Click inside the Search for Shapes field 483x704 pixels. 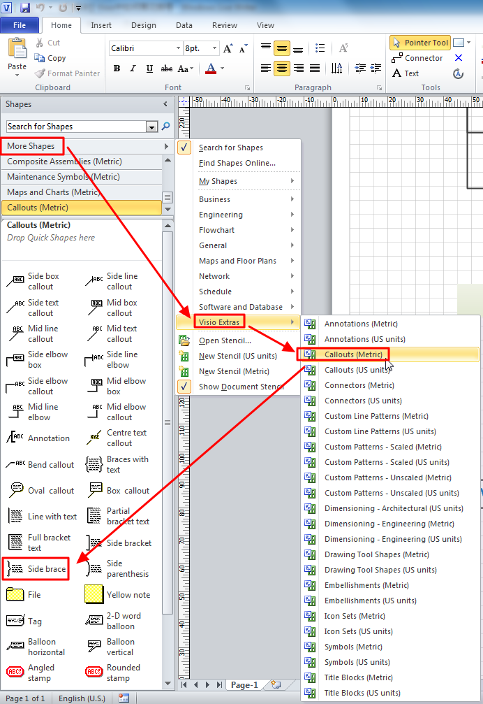pos(76,127)
